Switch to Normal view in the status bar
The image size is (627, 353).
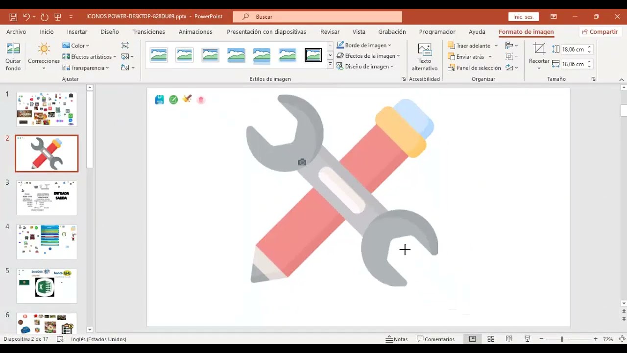tap(472, 339)
